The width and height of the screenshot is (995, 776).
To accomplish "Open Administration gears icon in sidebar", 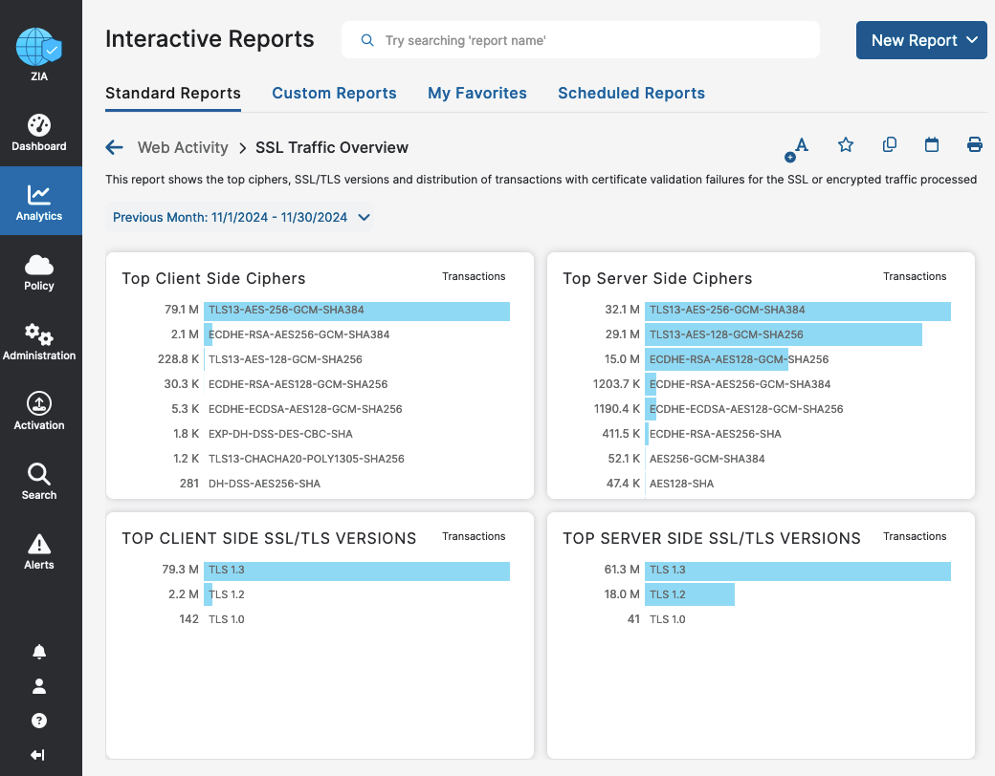I will 39,342.
